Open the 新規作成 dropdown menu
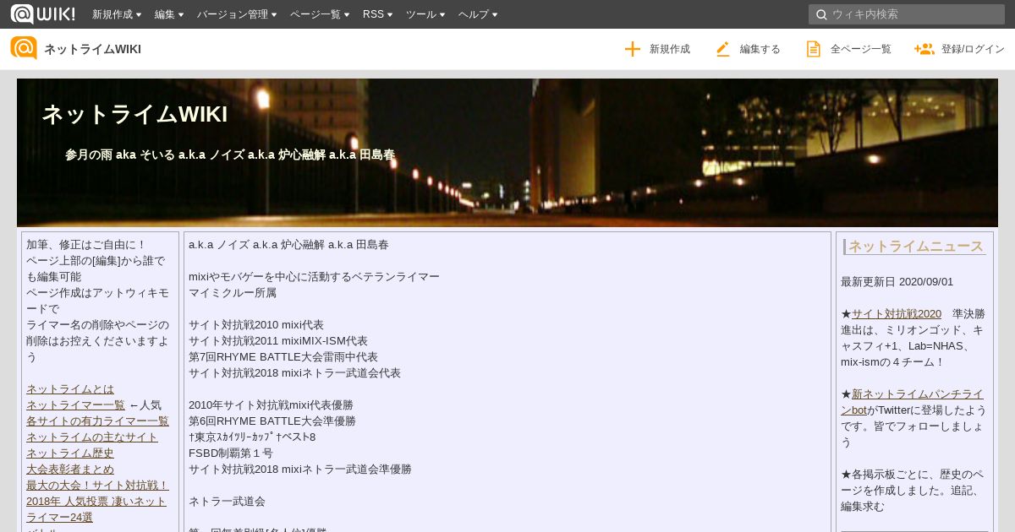The image size is (1015, 532). (x=117, y=14)
